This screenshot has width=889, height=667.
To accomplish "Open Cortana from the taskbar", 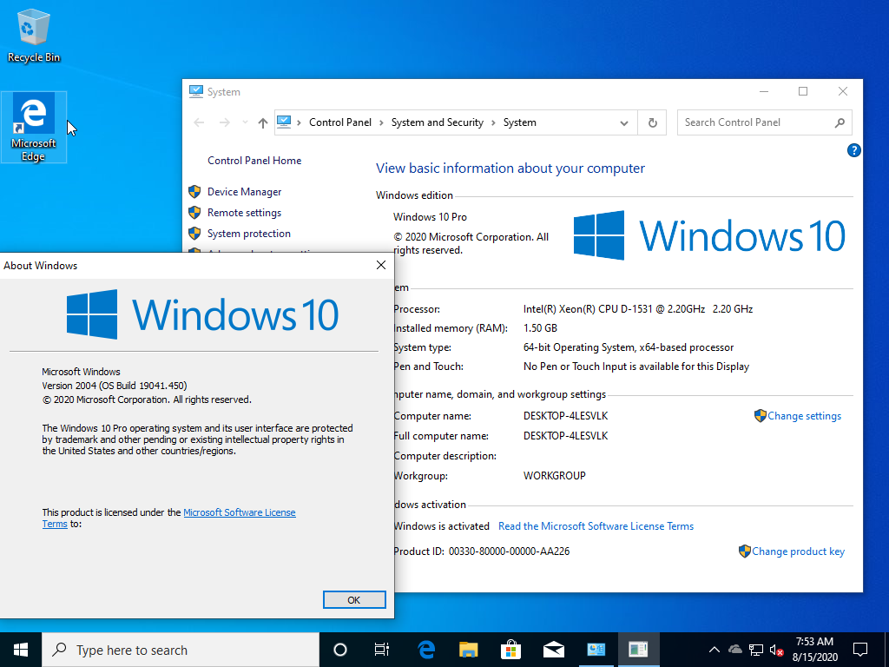I will coord(340,650).
